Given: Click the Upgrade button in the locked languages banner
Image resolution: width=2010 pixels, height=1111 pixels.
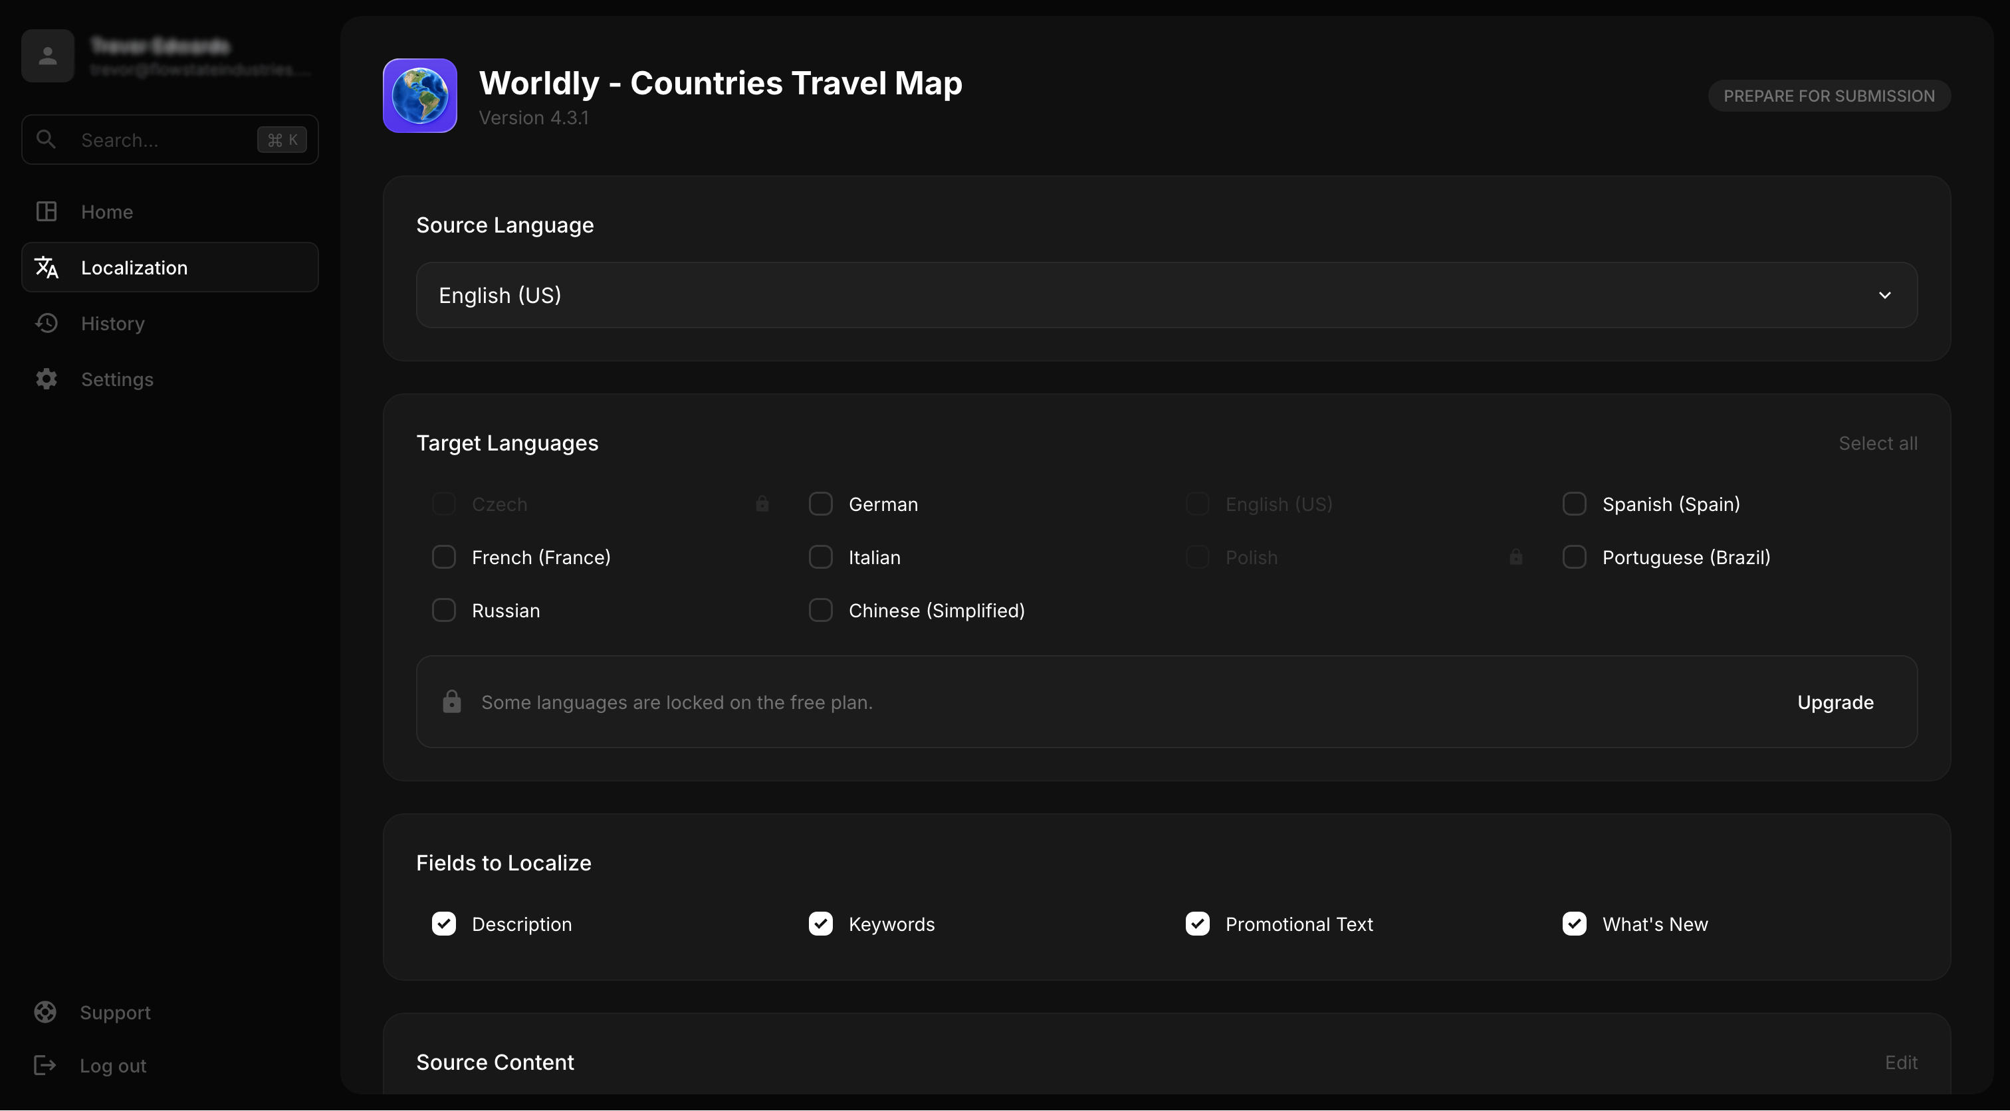Looking at the screenshot, I should coord(1835,702).
